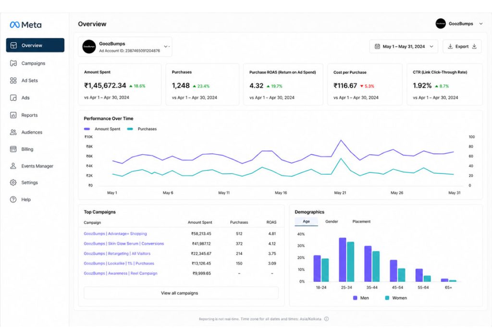The height and width of the screenshot is (328, 492).
Task: Toggle the Purchases legend series
Action: coord(142,129)
